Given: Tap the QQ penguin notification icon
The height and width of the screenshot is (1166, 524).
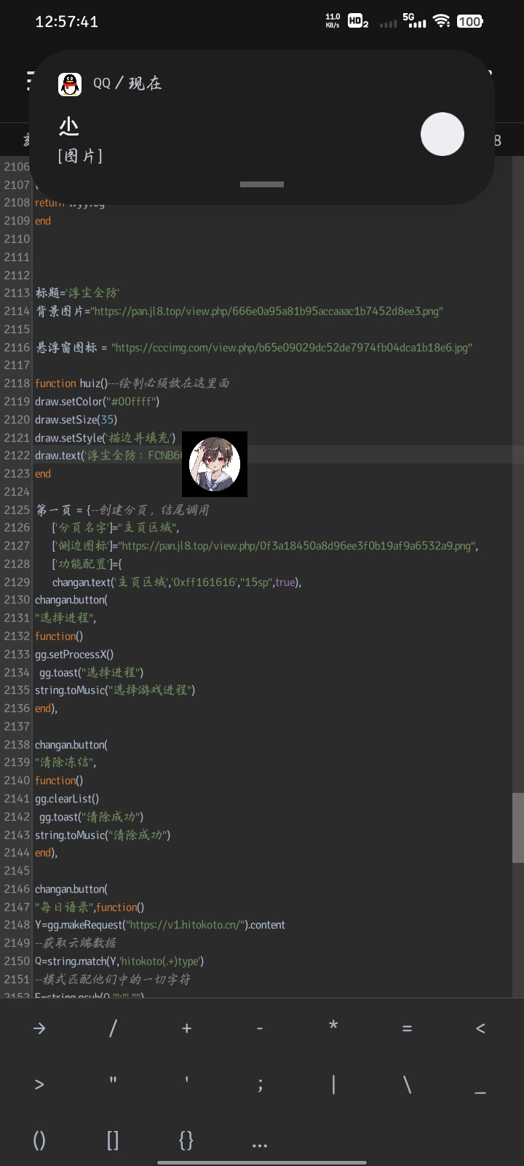Looking at the screenshot, I should 70,84.
